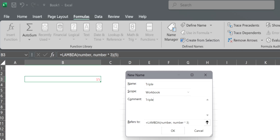Open Lookup & Reference functions menu

[x=115, y=32]
